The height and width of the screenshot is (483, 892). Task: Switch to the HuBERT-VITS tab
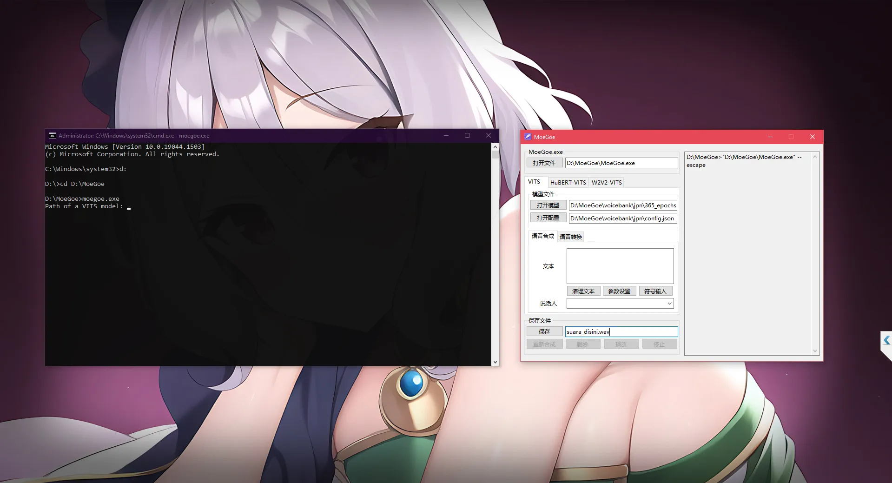(x=568, y=182)
